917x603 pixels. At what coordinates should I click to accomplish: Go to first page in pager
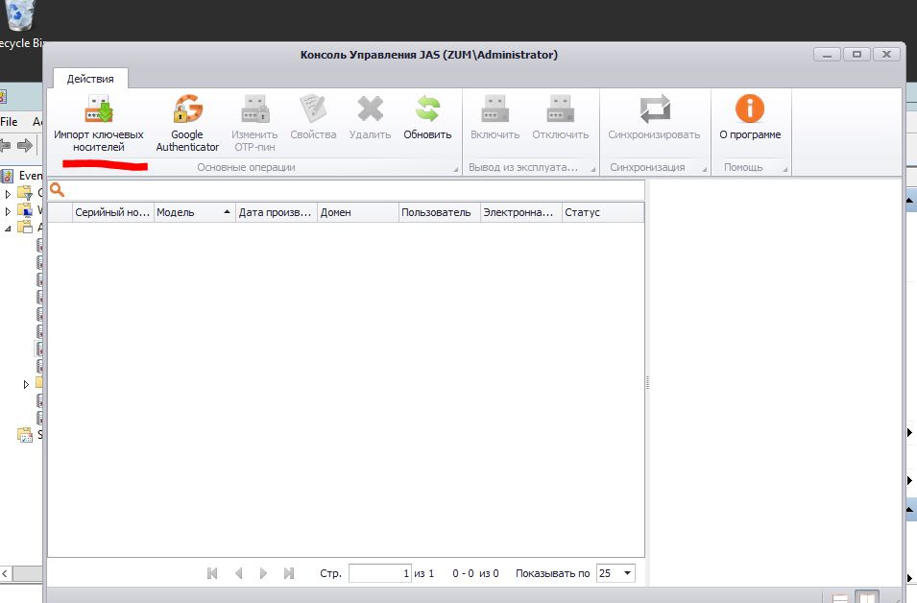(x=212, y=573)
